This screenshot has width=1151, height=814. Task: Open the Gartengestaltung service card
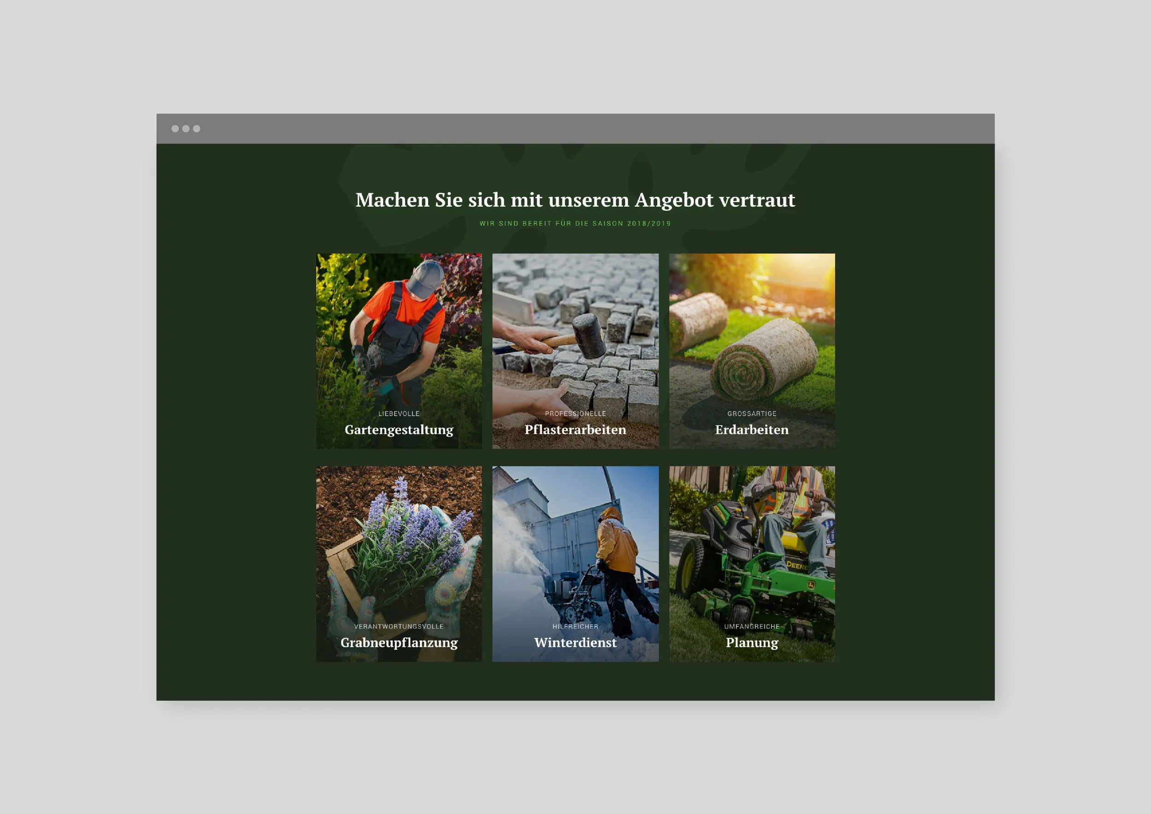click(x=399, y=351)
